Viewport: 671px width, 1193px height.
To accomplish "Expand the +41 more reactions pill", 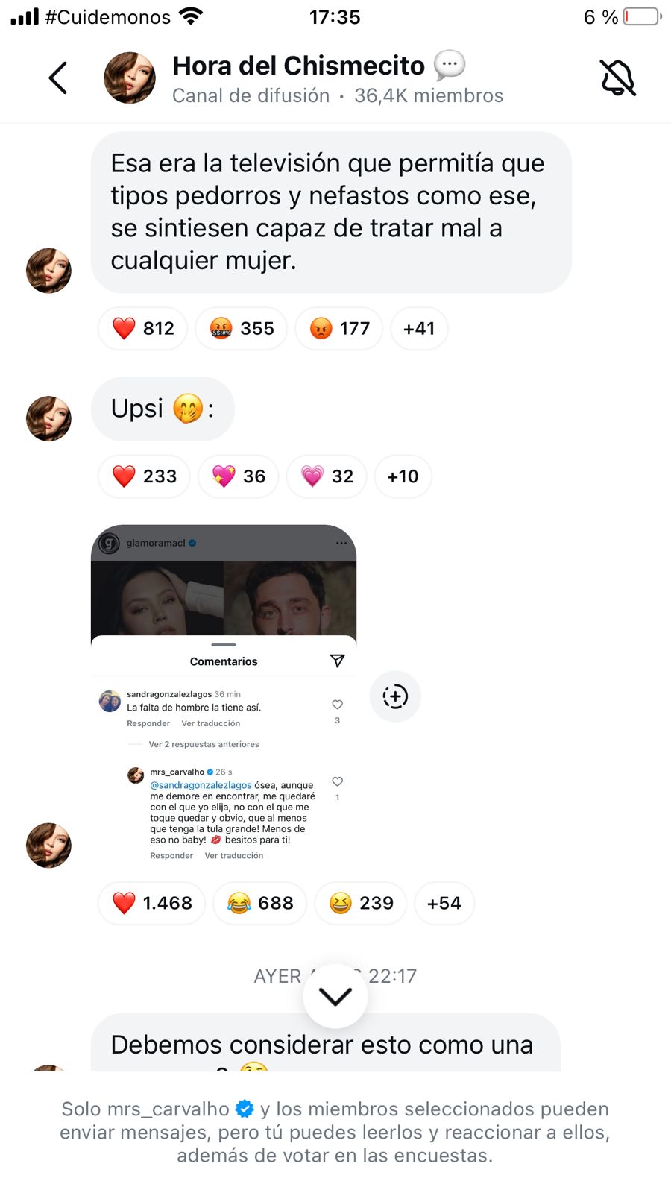I will click(x=419, y=328).
